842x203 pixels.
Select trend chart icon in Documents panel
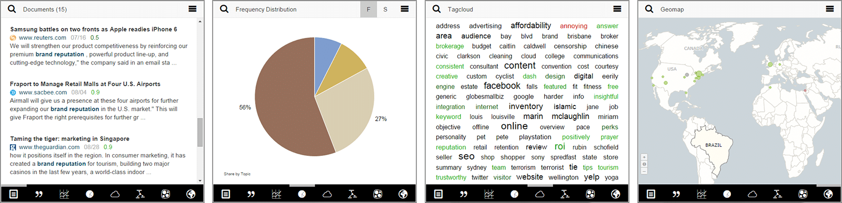[64, 194]
